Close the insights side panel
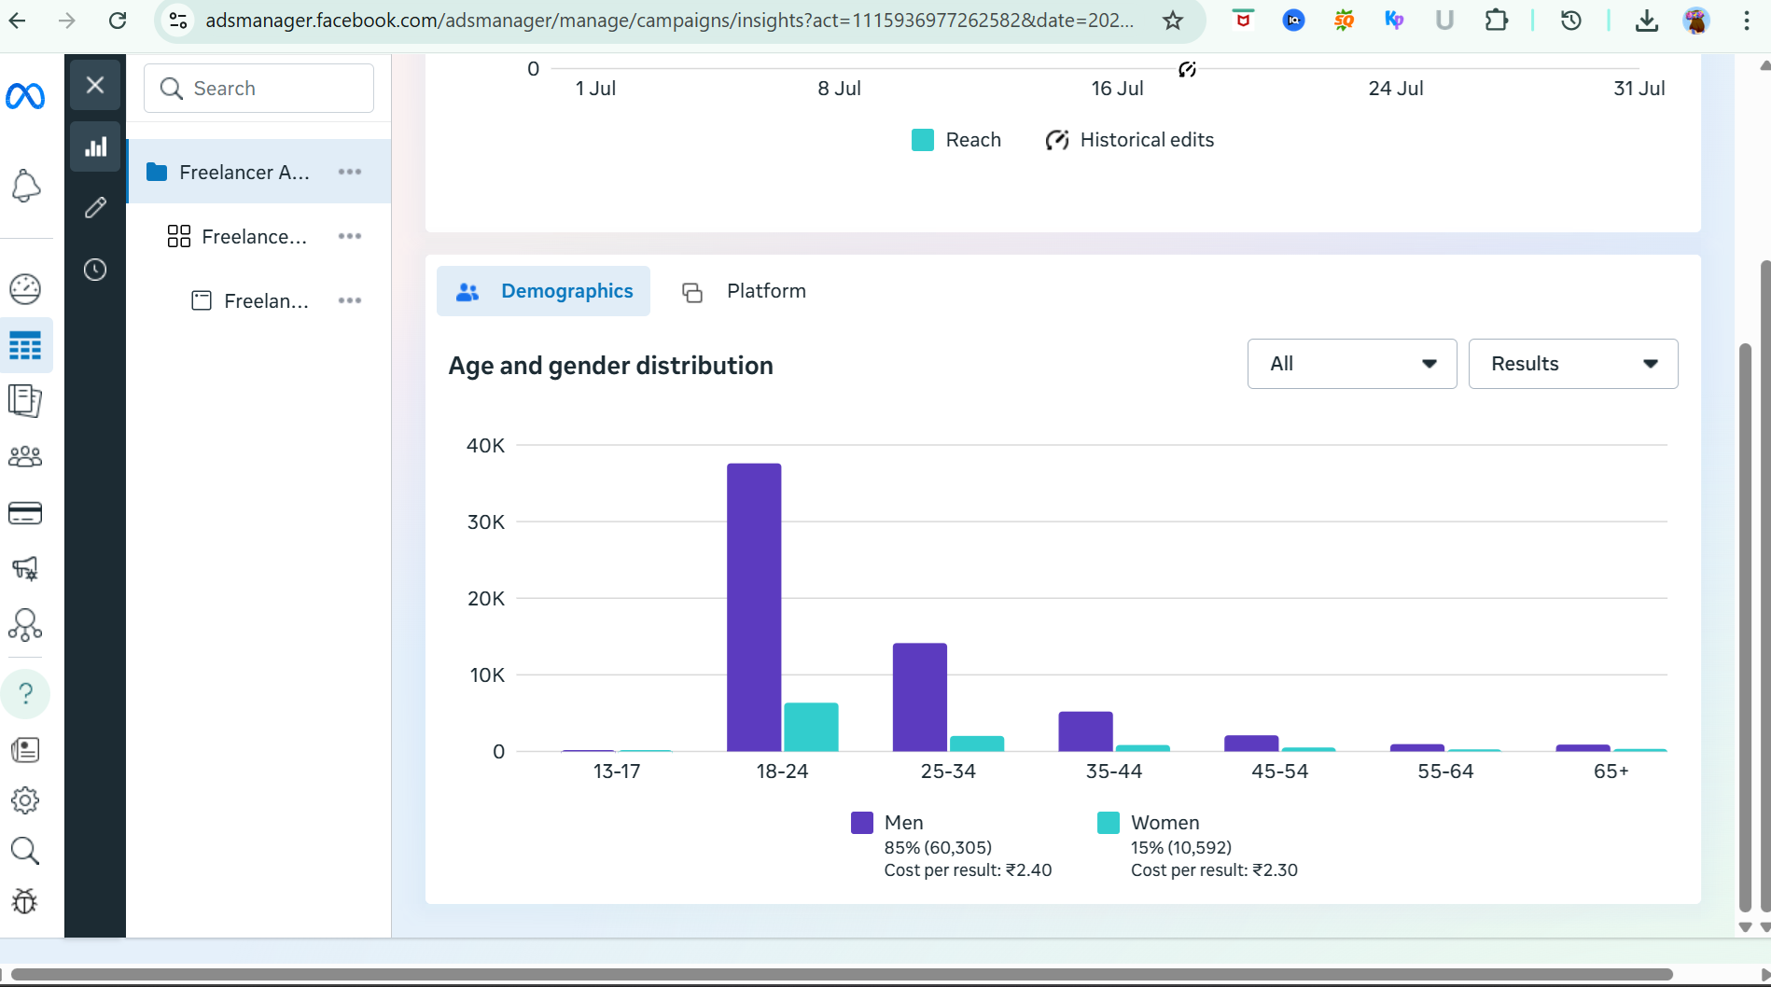The height and width of the screenshot is (987, 1771). 95,85
